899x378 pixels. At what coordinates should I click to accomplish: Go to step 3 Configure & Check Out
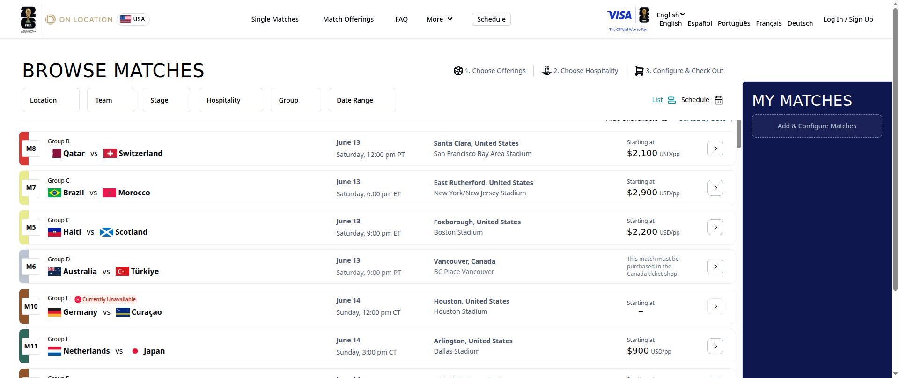coord(679,71)
